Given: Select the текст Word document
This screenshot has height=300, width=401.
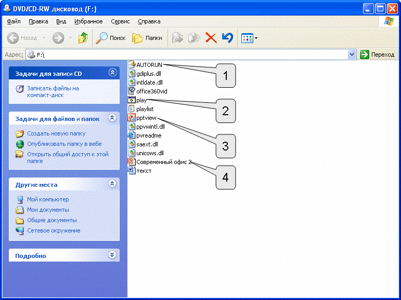Looking at the screenshot, I should point(139,171).
